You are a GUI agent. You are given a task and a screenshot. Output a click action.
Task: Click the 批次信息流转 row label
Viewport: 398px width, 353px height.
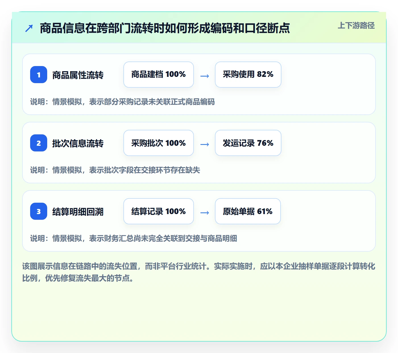(78, 143)
